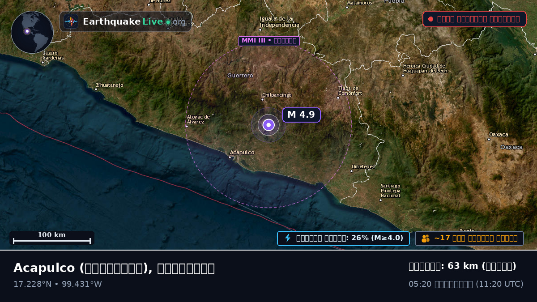Click the Zihuatanejo city marker
537x302 pixels.
point(96,89)
